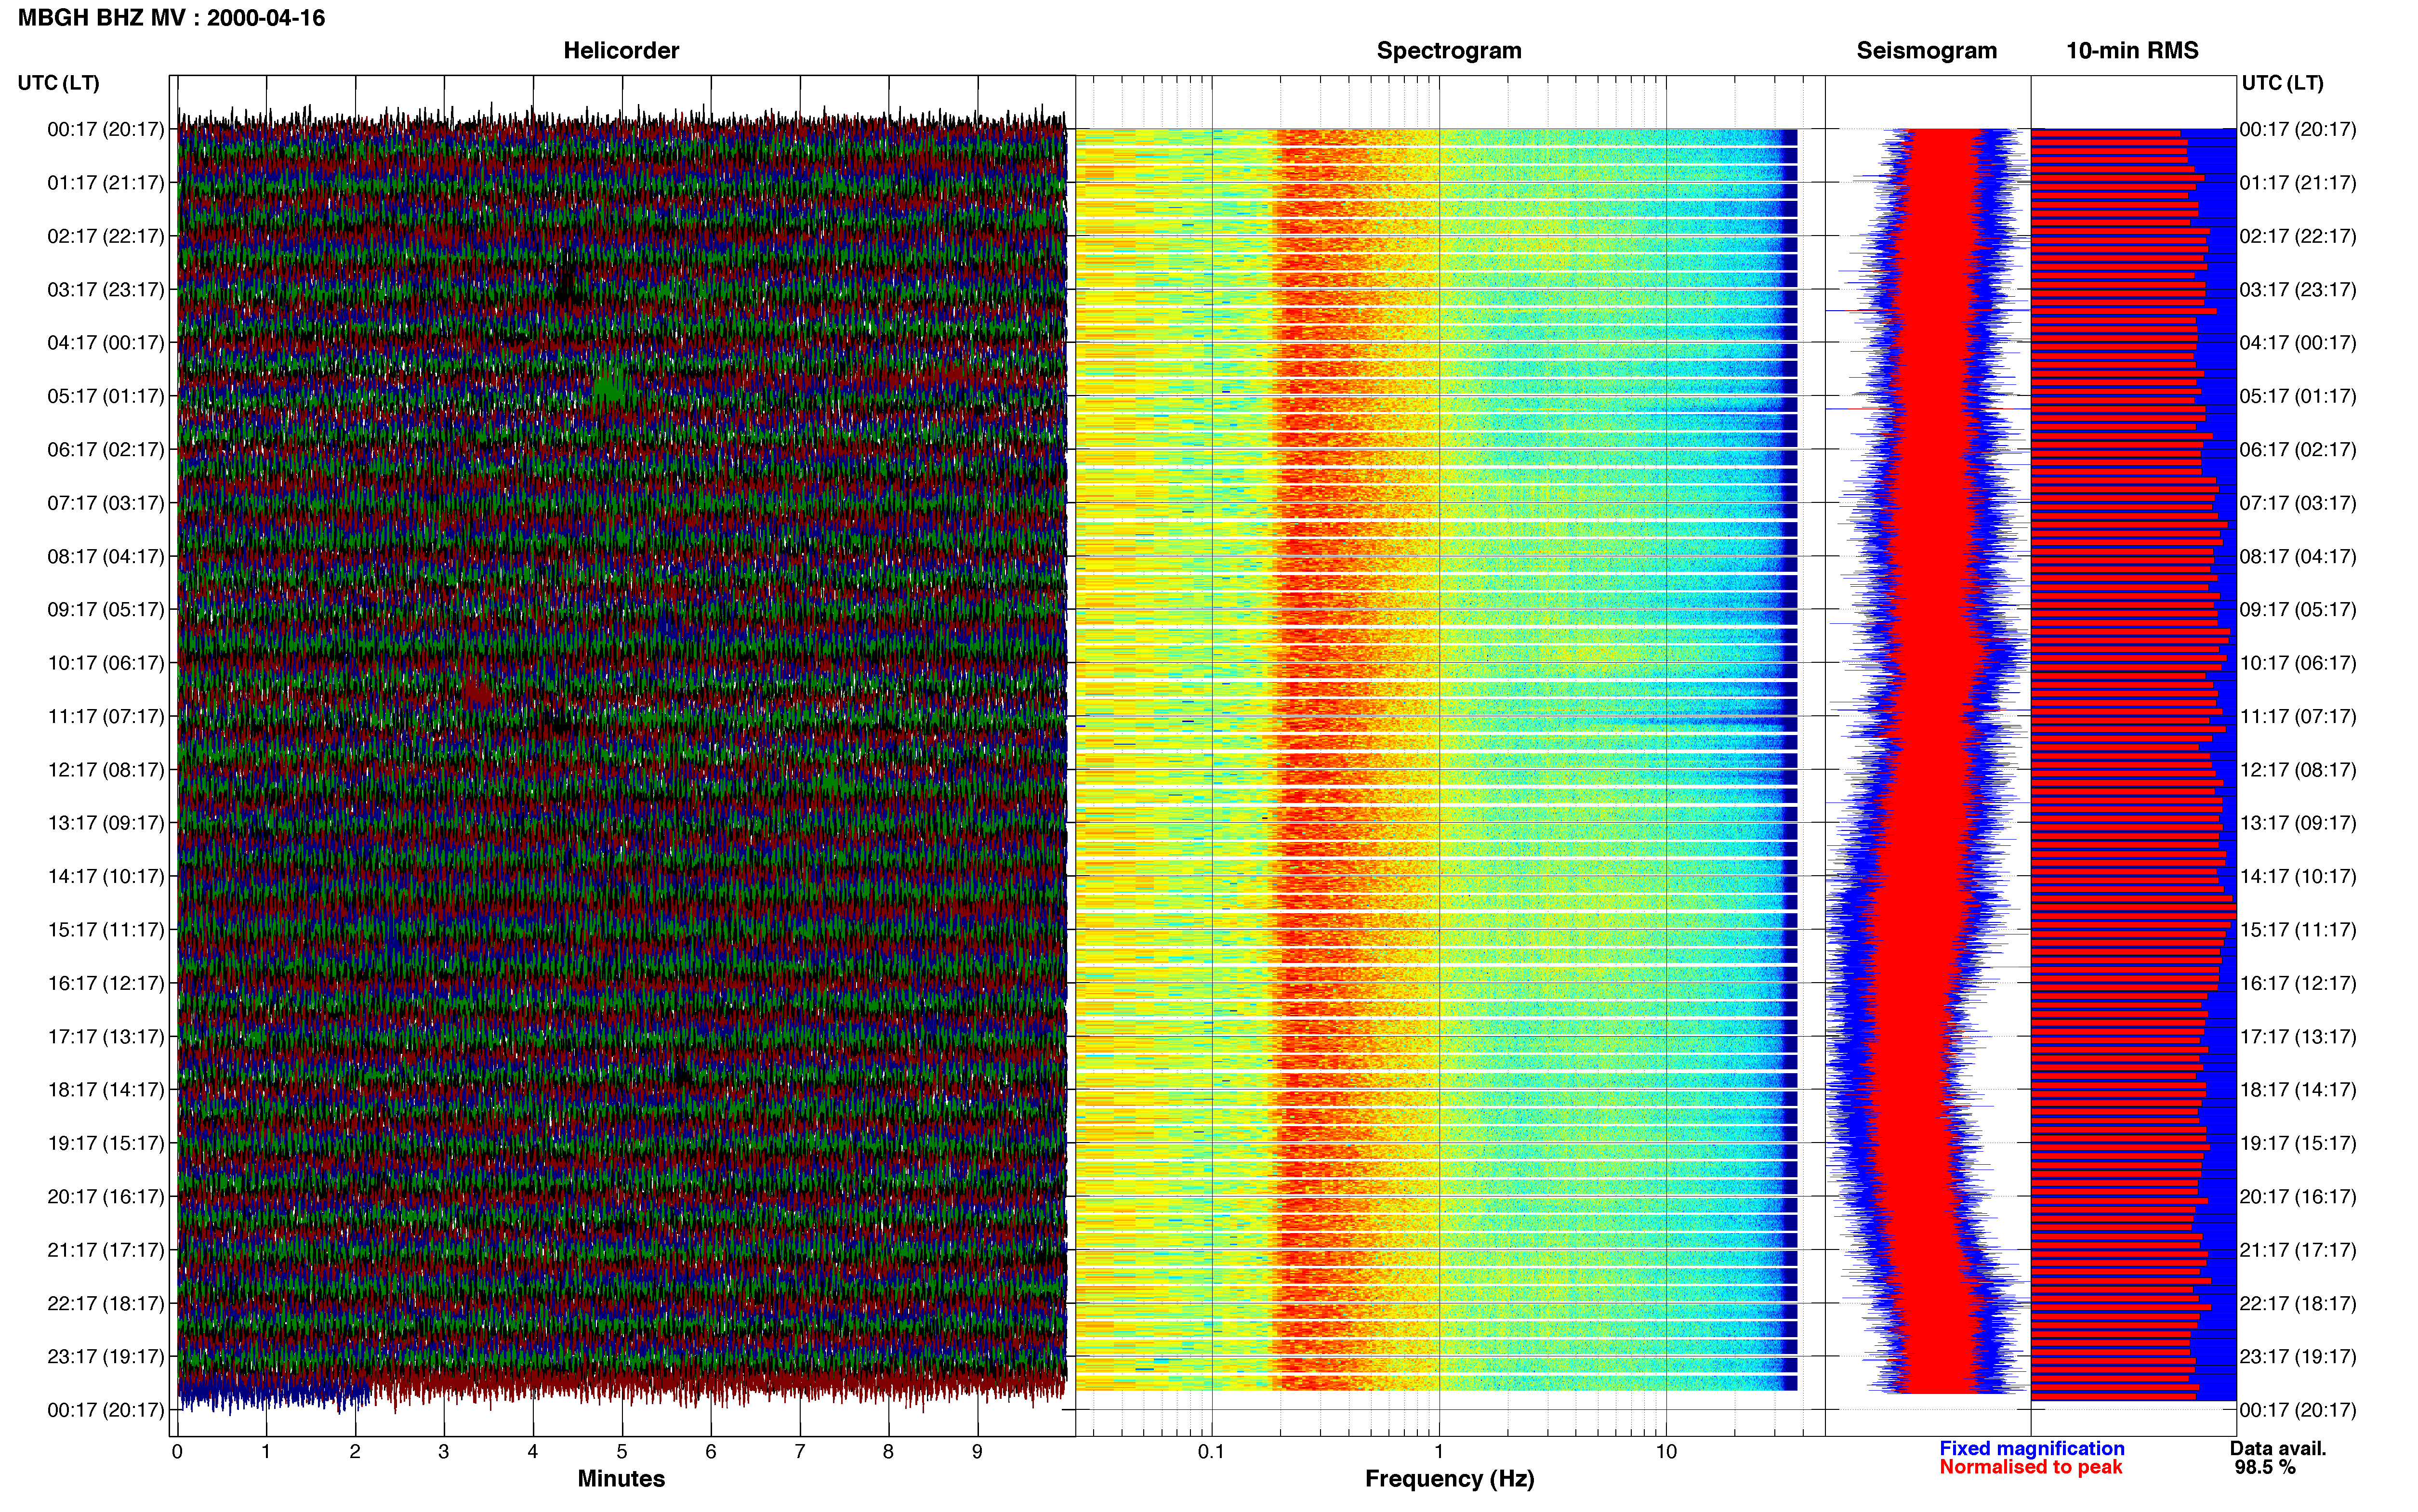
Task: Click the right time label '22:17 (18:17)'
Action: 2298,1303
